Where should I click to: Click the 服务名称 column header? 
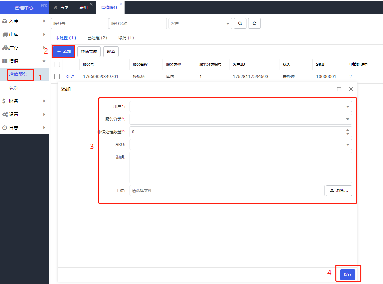tap(140, 64)
